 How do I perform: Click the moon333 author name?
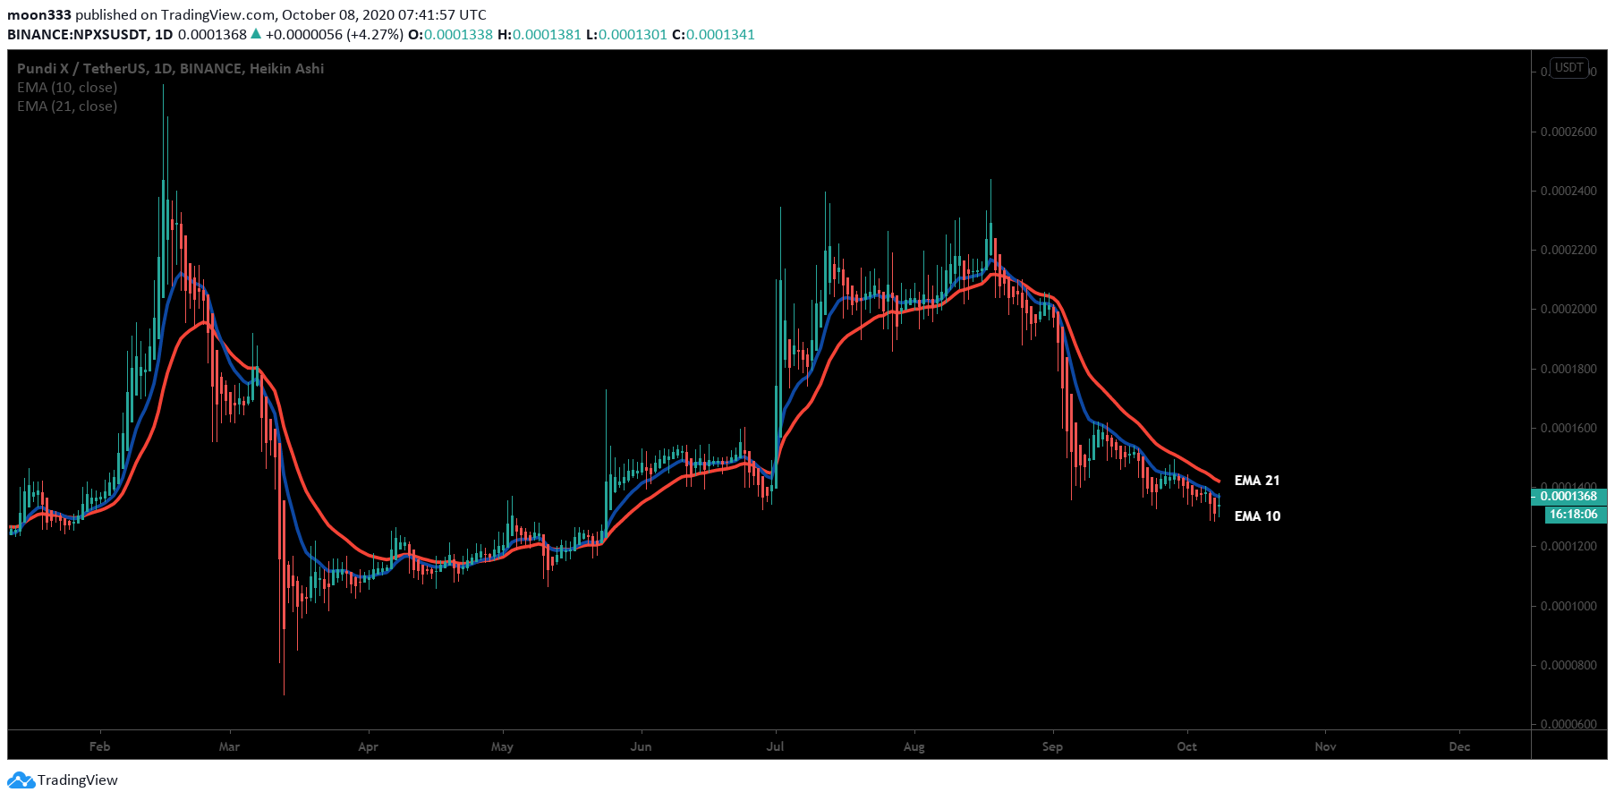39,14
